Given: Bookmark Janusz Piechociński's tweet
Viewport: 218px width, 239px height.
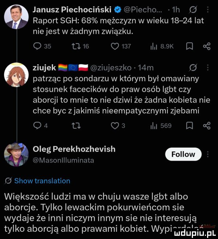Looking at the screenshot, I should pos(189,46).
